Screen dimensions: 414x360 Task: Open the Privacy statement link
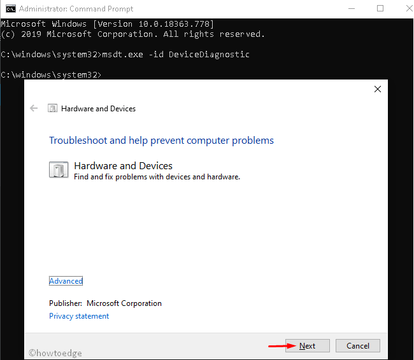point(79,316)
